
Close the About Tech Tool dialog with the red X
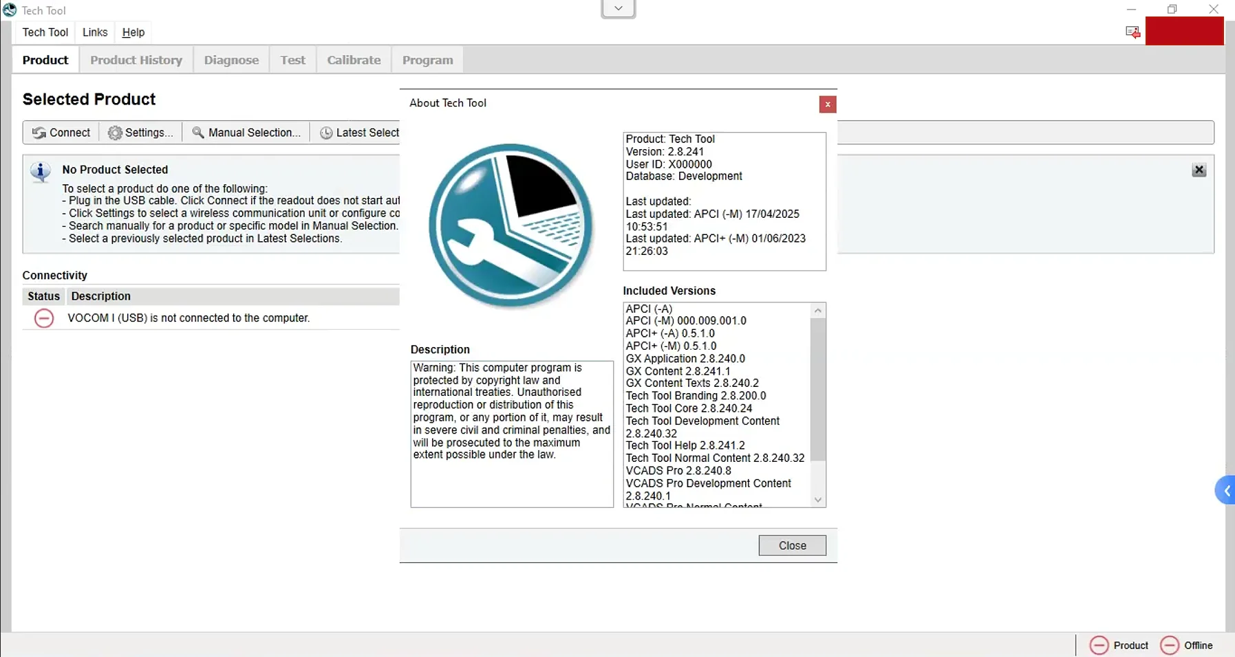pos(828,104)
